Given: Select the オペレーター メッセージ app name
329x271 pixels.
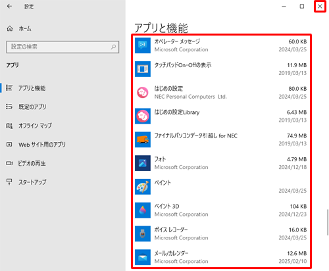Looking at the screenshot, I should click(177, 41).
